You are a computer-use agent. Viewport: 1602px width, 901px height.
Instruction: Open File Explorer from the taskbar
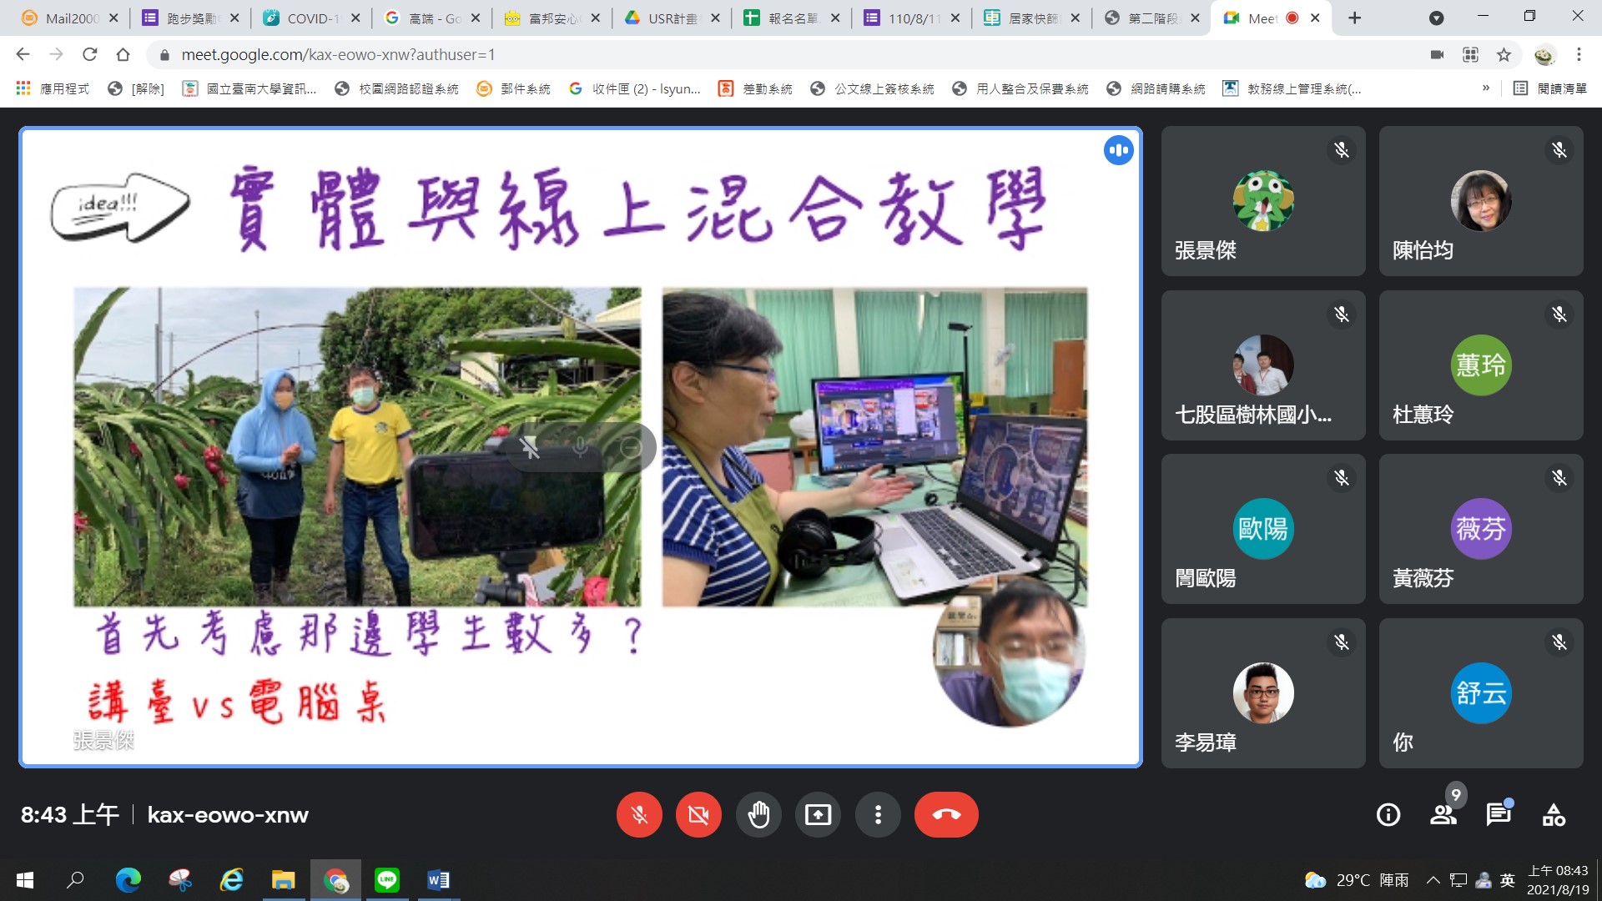[x=284, y=880]
